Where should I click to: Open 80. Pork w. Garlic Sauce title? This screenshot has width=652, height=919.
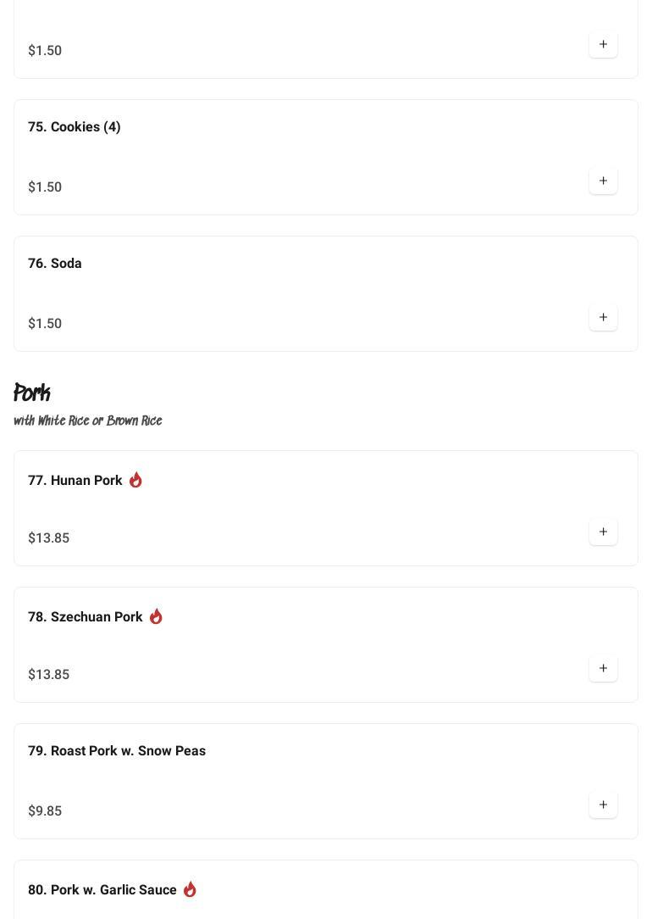tap(102, 890)
